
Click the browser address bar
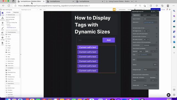pos(74,6)
